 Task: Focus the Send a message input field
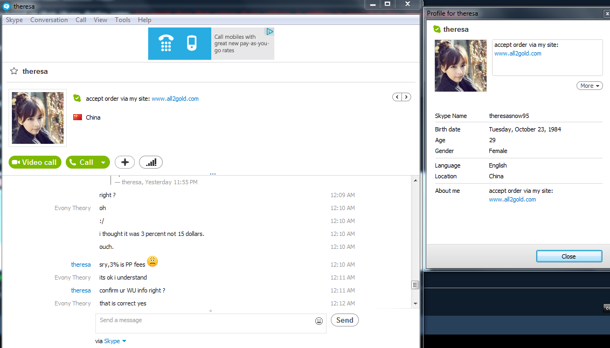point(211,323)
